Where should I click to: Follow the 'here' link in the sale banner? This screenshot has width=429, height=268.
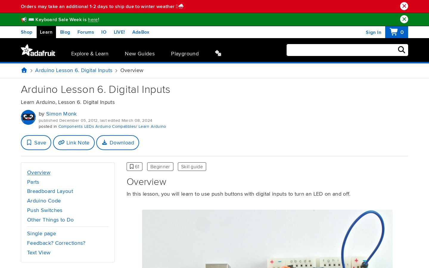pos(93,20)
